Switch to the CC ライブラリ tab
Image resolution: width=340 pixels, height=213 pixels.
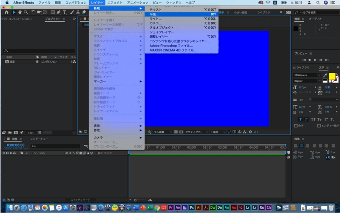click(x=301, y=68)
